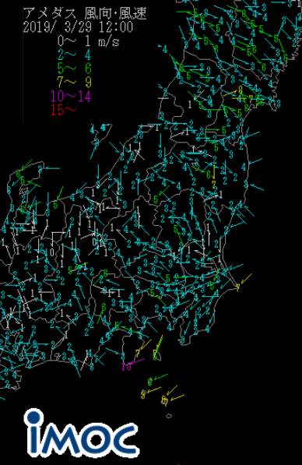Click the yellow 8 wind marker near small island
This screenshot has height=465, width=302.
coord(165,401)
